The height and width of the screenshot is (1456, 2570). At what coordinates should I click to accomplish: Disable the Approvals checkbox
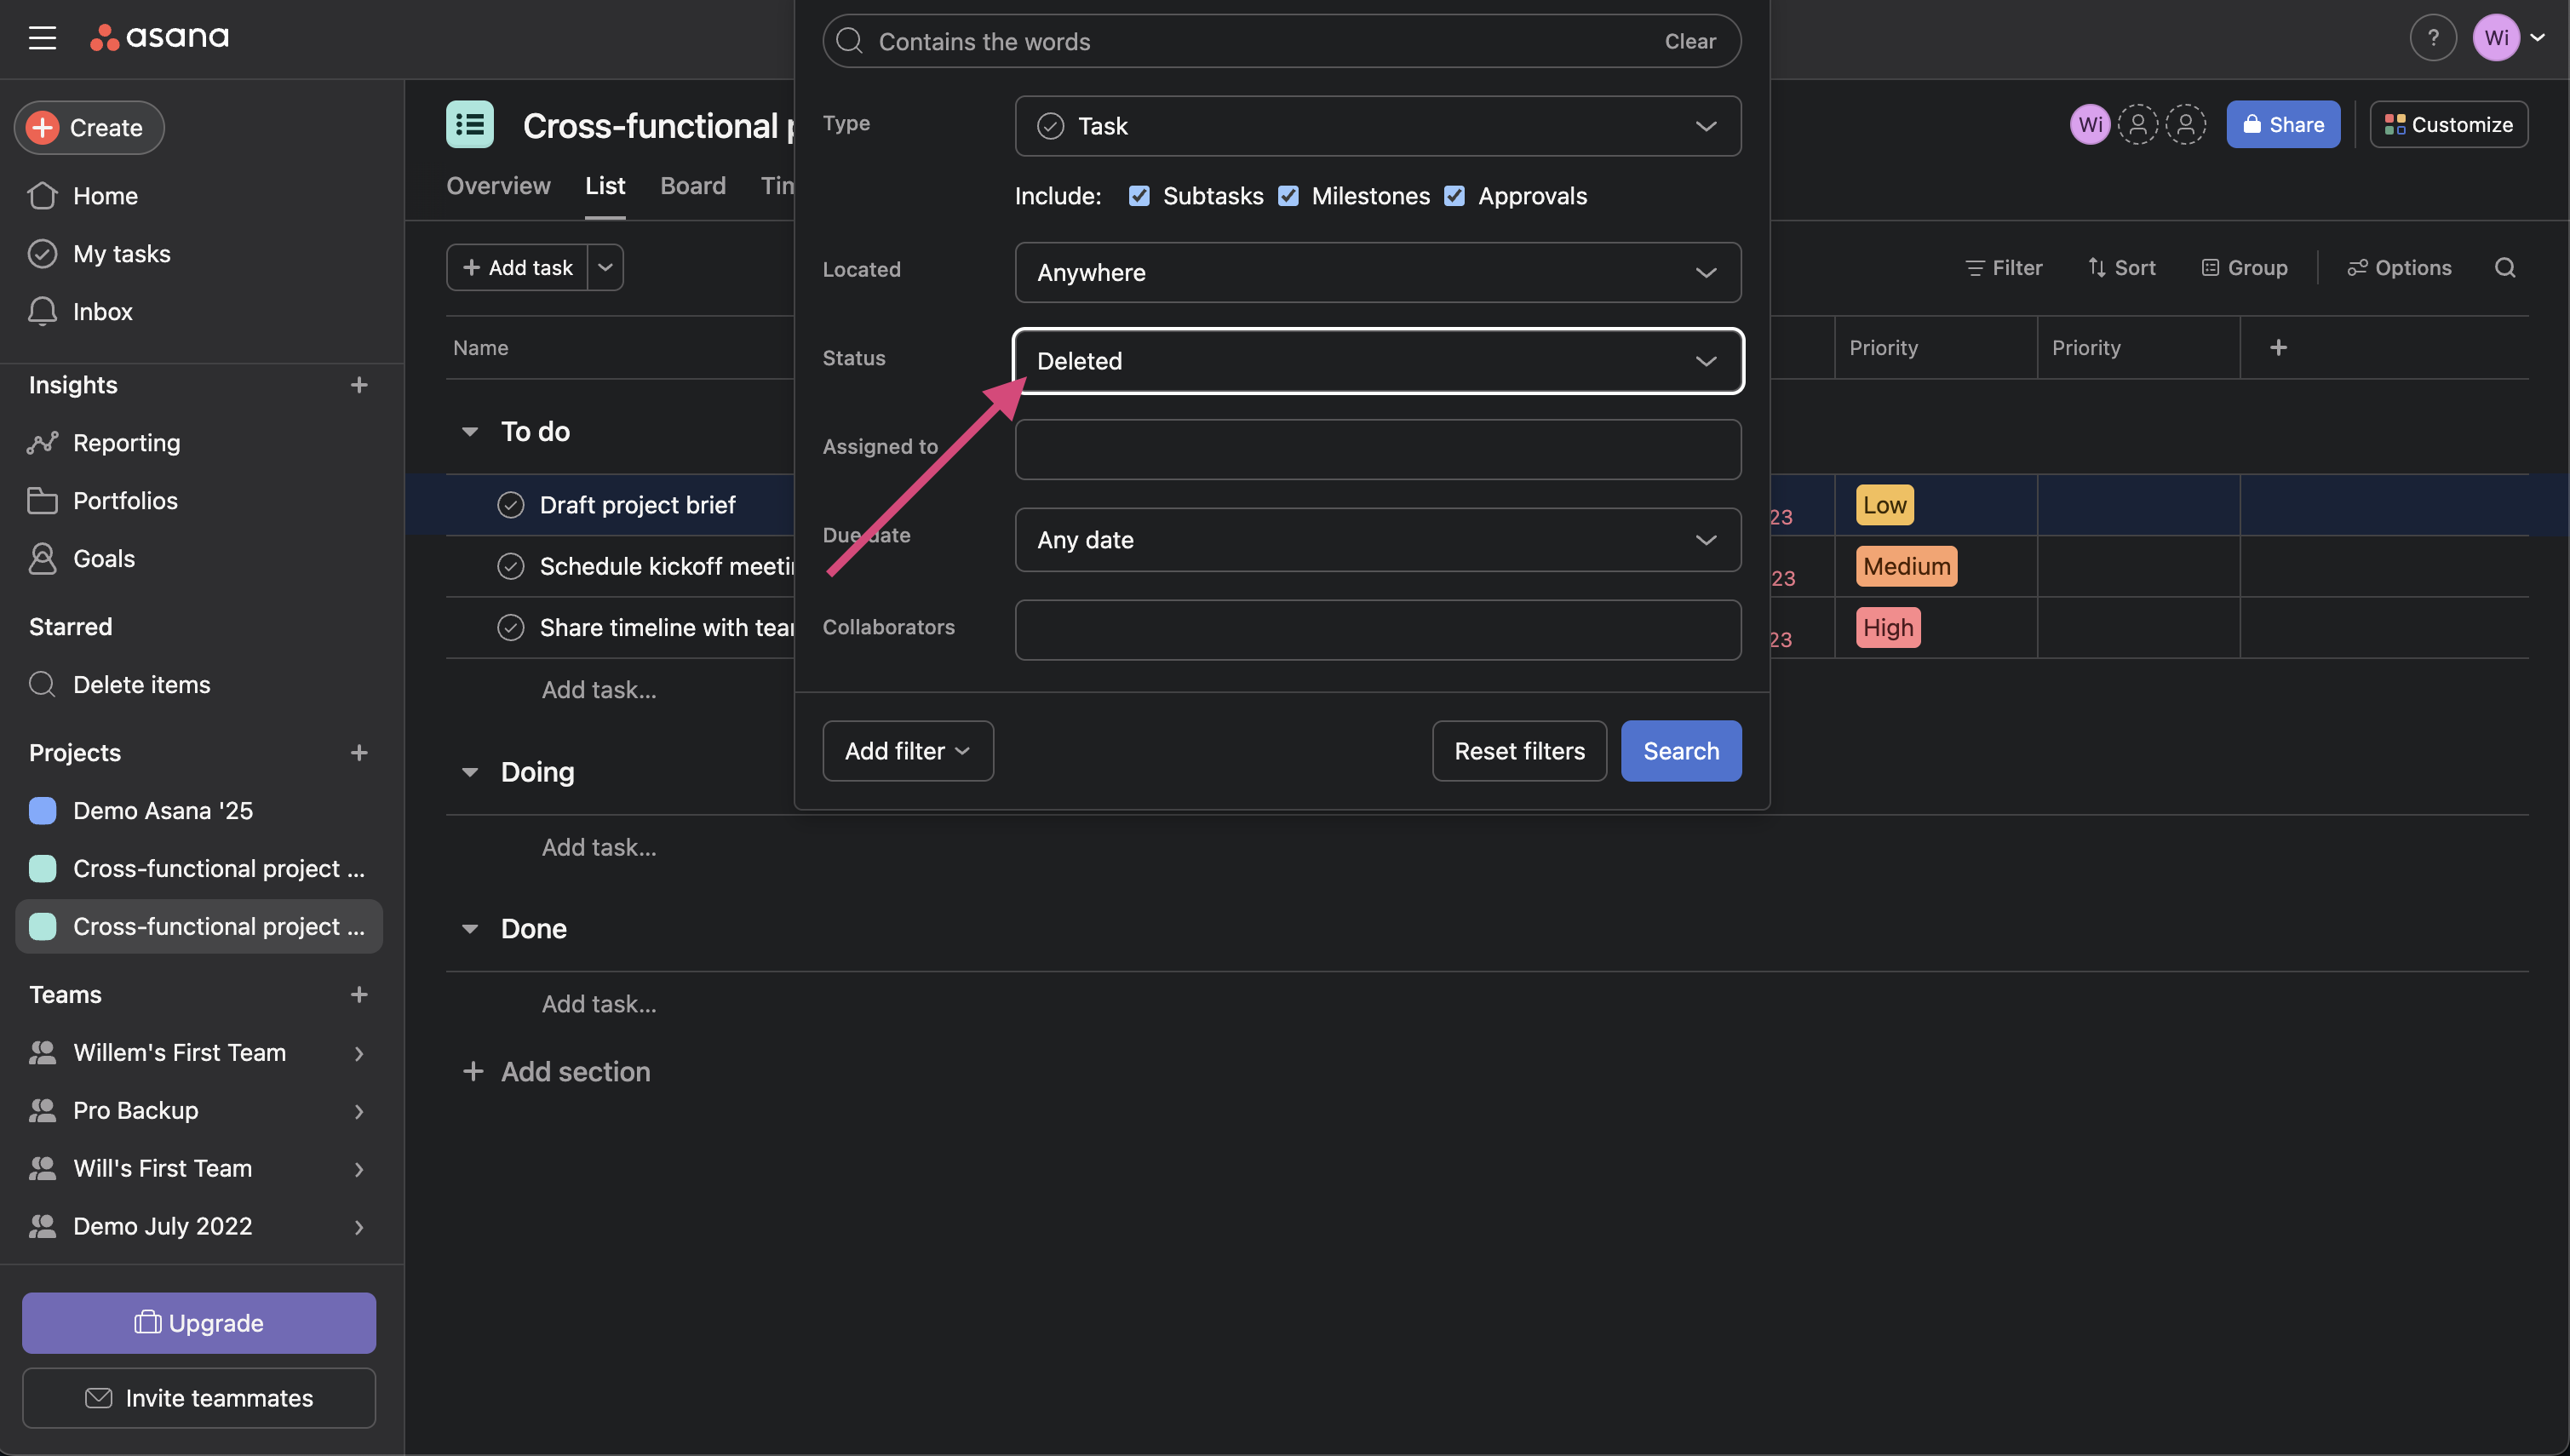pos(1454,196)
